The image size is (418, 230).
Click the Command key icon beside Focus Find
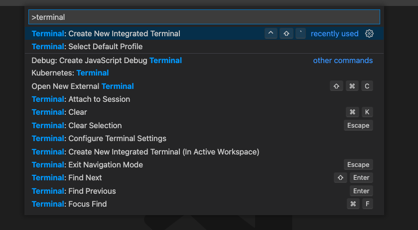click(353, 204)
